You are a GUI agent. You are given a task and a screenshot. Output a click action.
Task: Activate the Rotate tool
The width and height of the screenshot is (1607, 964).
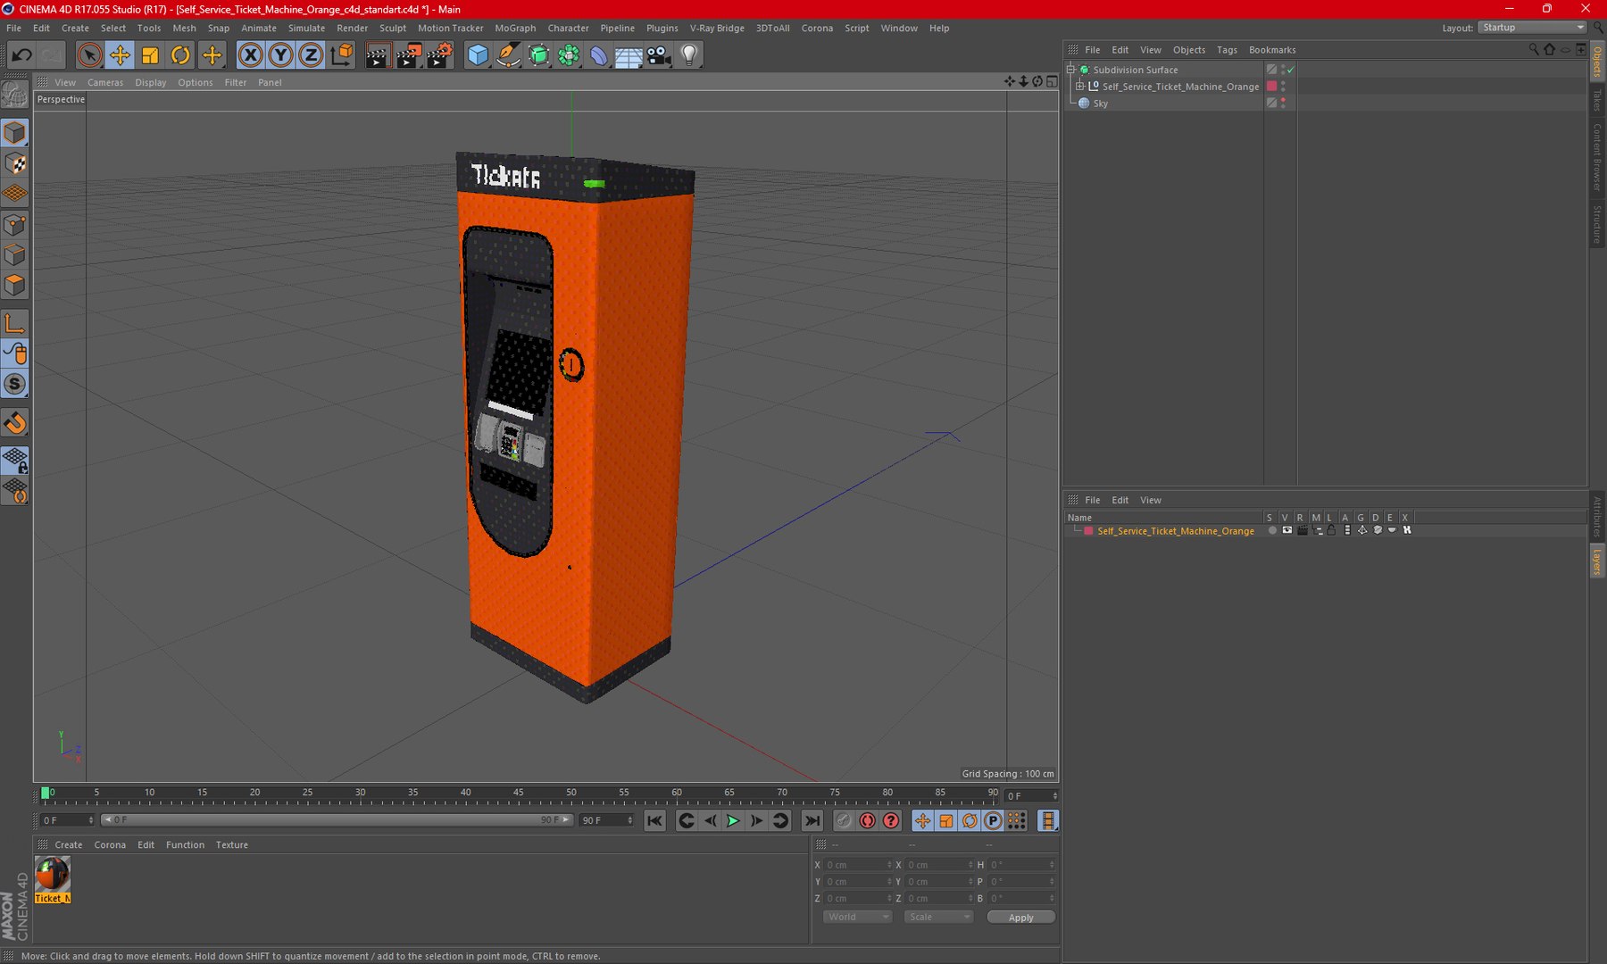[x=180, y=55]
